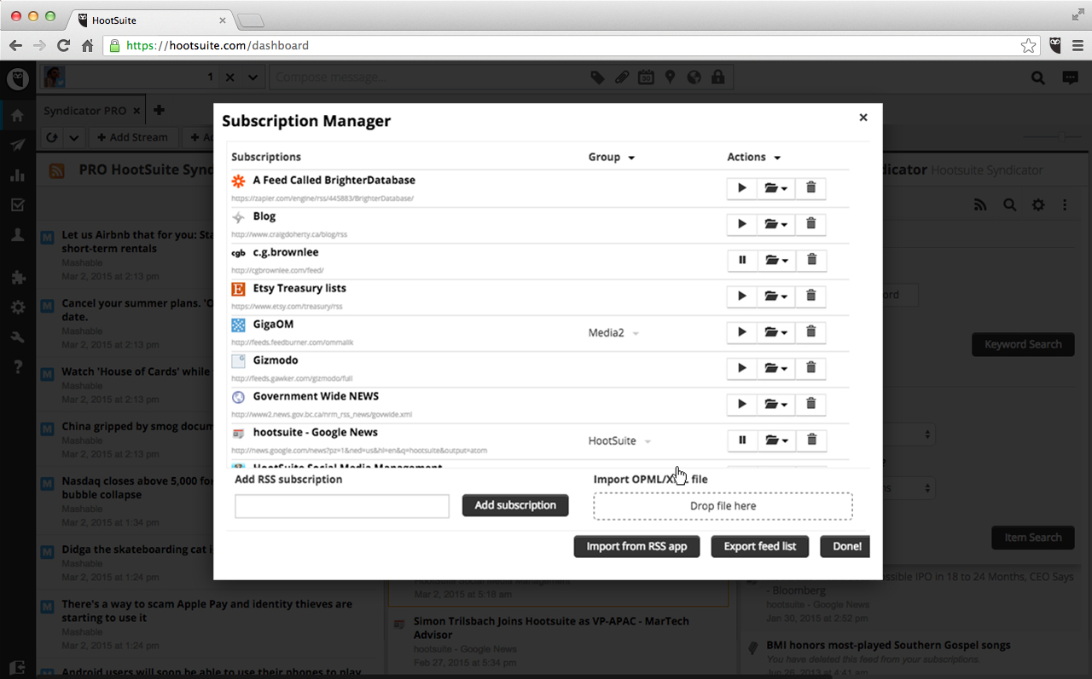
Task: Open Assignments checkmark in sidebar
Action: coord(17,205)
